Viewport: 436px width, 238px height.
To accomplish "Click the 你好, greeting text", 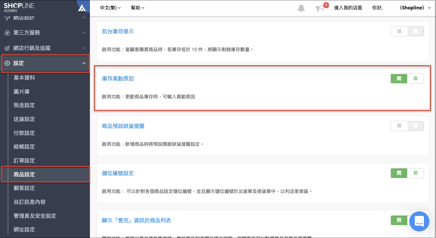I will [x=377, y=8].
